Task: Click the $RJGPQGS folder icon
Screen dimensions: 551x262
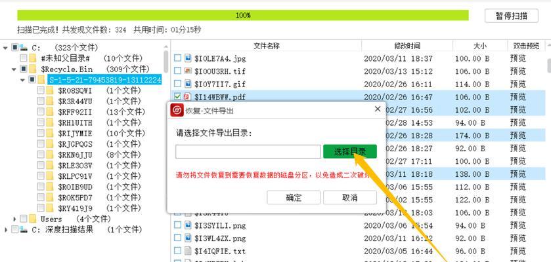Action: coord(50,144)
